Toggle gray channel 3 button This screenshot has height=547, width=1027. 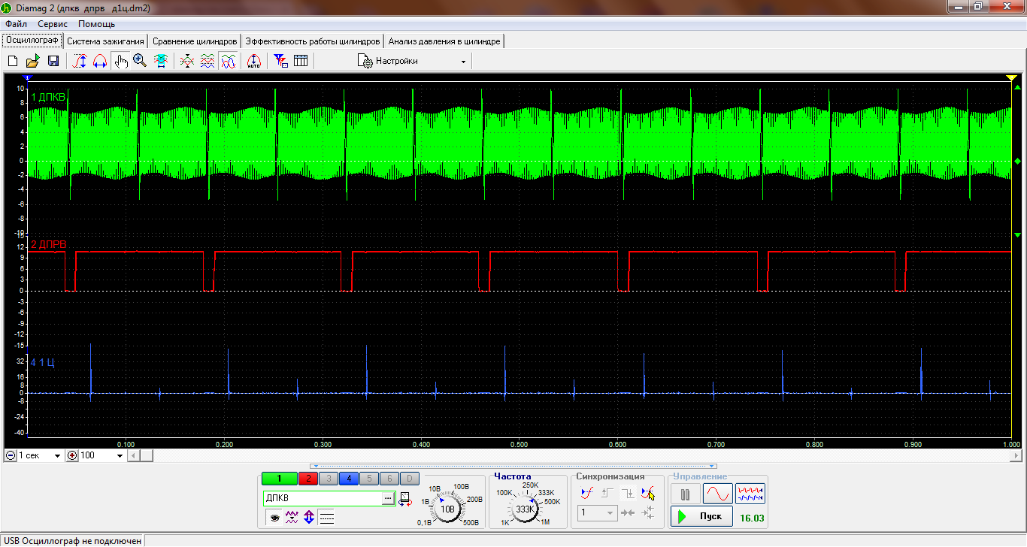pos(328,479)
